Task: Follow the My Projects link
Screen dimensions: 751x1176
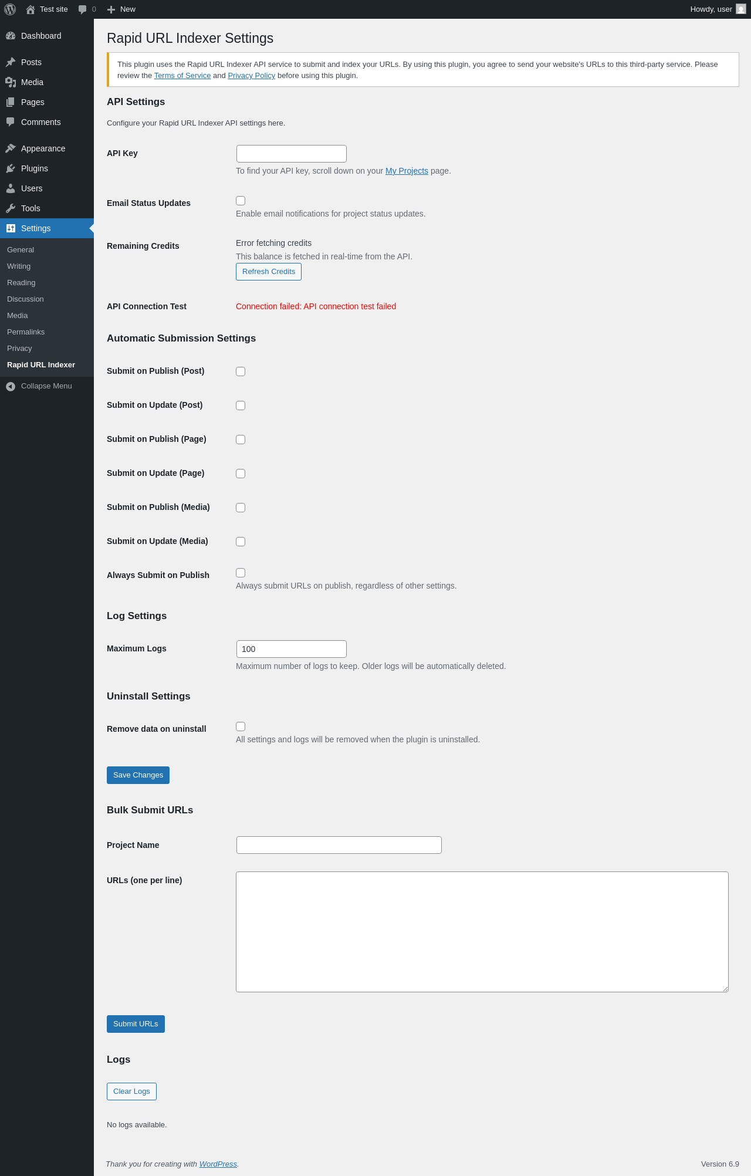Action: [407, 171]
